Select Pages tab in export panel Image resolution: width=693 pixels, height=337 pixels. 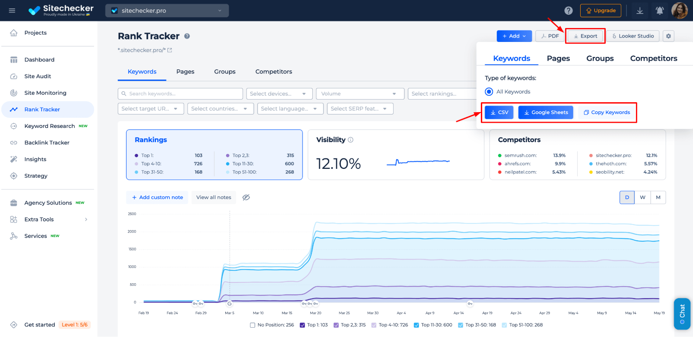tap(558, 58)
